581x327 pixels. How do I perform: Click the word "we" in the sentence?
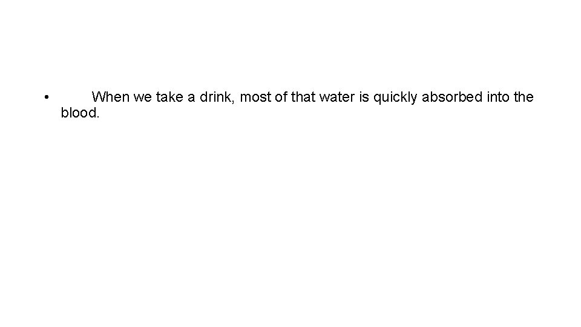click(x=143, y=98)
